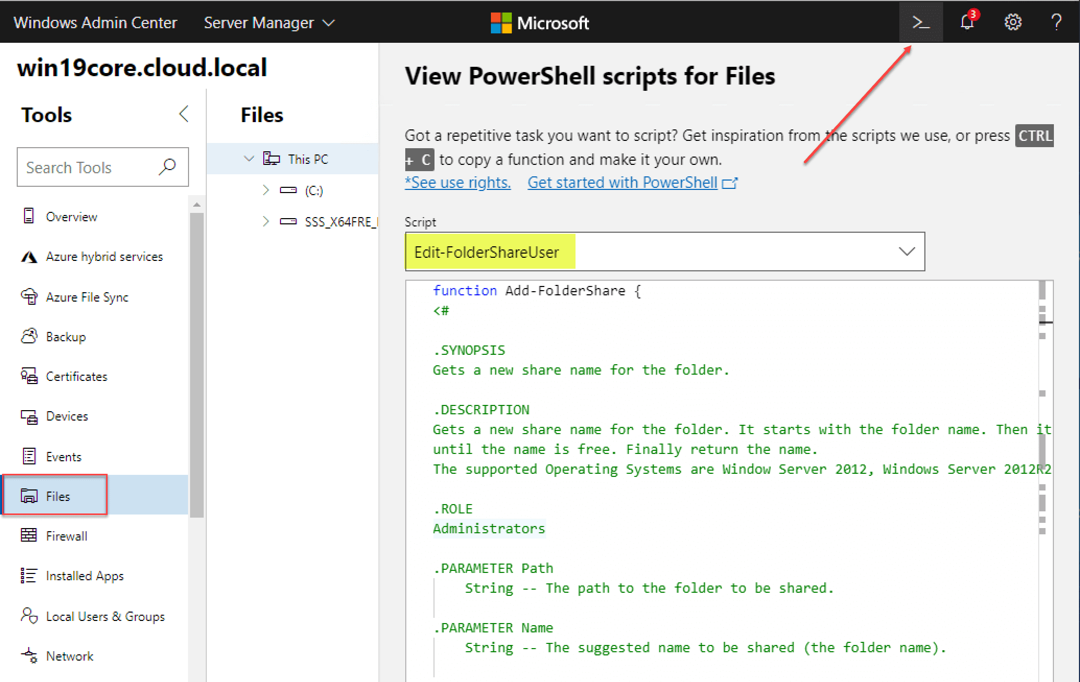Open the Server Manager menu
The image size is (1080, 682).
coord(268,22)
